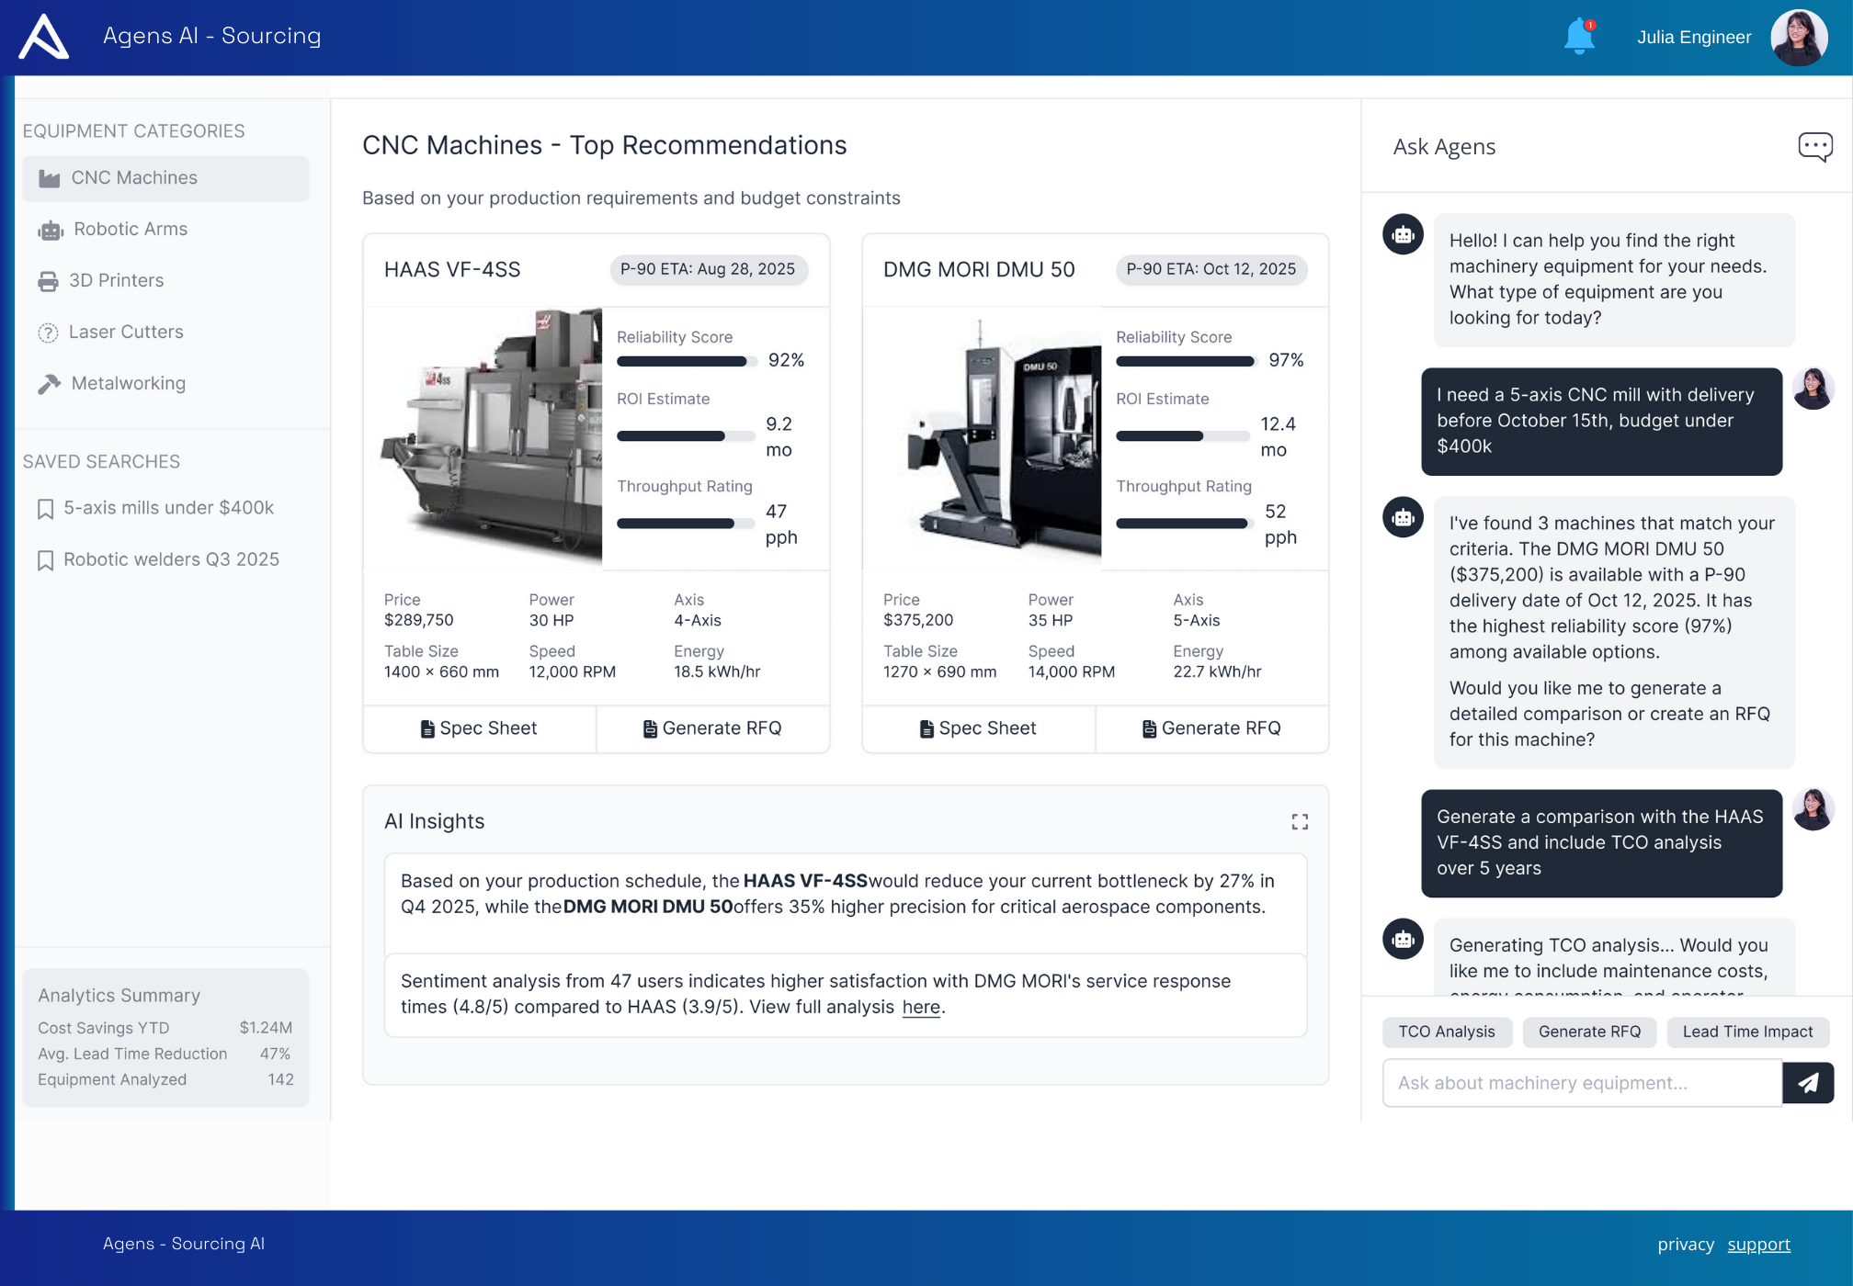Open Spec Sheet for HAAS VF-4SS
The width and height of the screenshot is (1853, 1286).
click(x=479, y=728)
